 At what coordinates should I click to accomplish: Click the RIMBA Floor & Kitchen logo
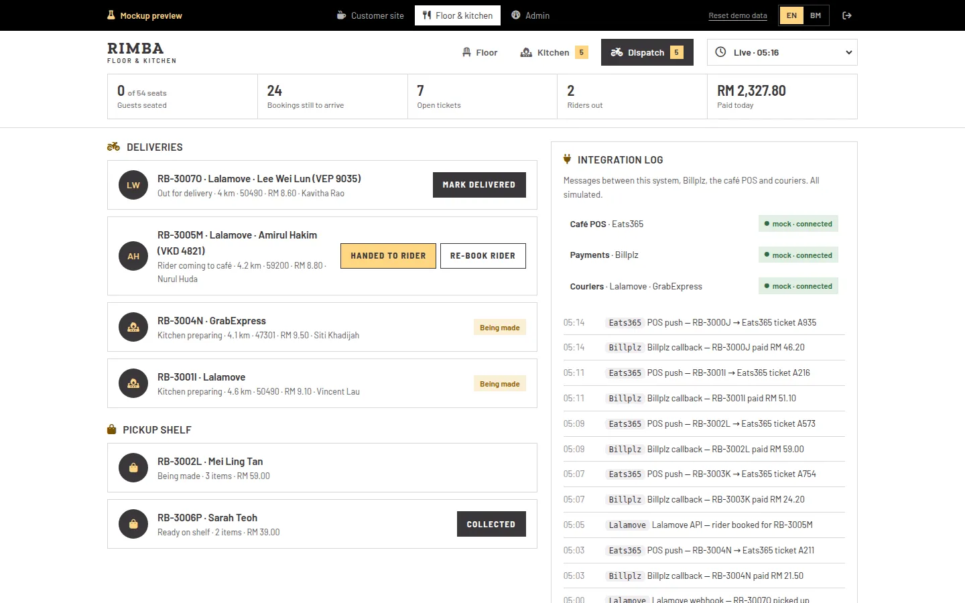[142, 52]
